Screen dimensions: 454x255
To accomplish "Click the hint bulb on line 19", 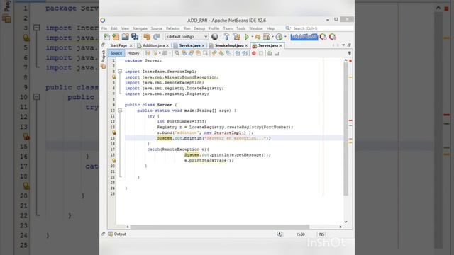I will [113, 161].
